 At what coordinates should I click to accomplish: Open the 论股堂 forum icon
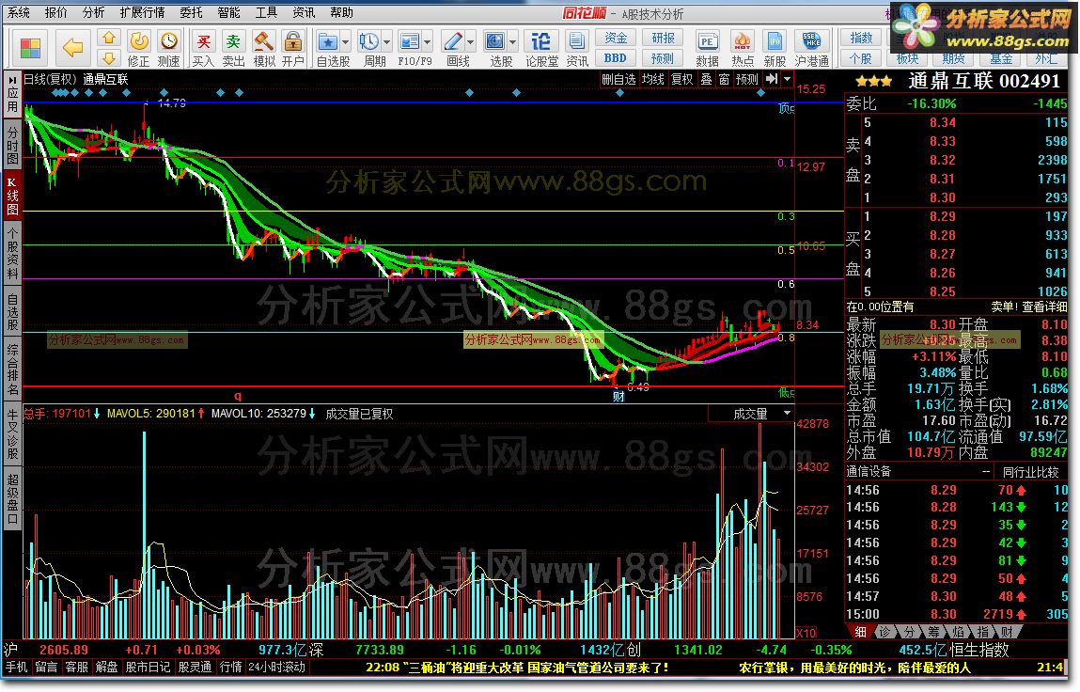[541, 42]
